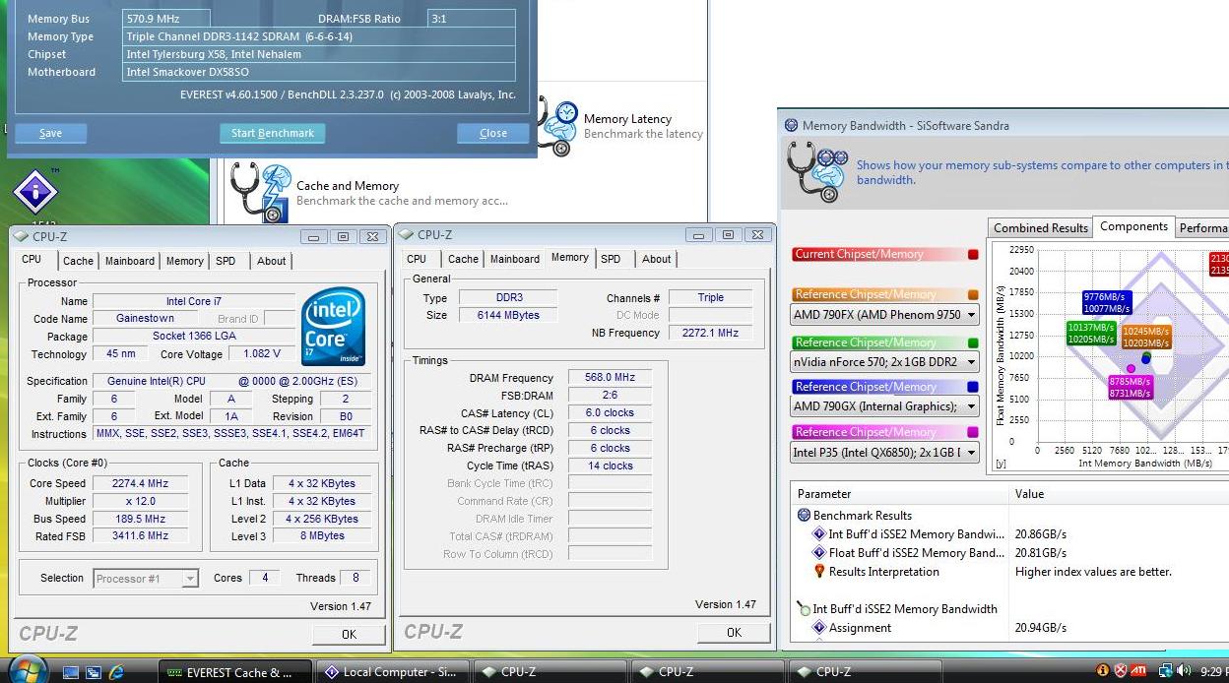Click the orange Reference Chipset/Memory color swatch

coord(973,295)
